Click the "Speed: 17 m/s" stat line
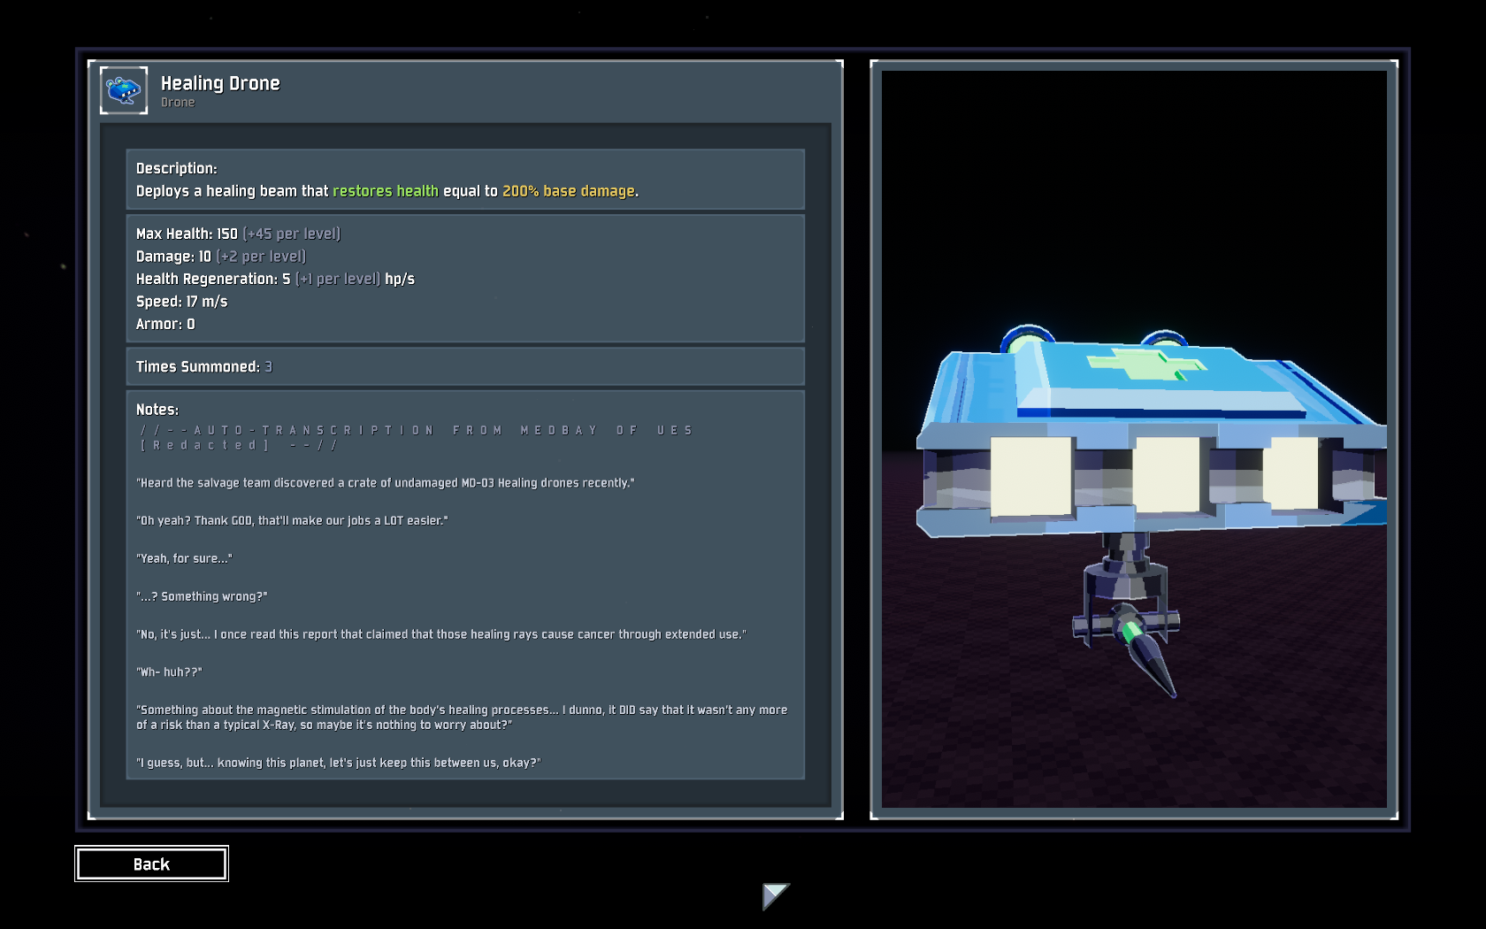1486x929 pixels. coord(181,302)
